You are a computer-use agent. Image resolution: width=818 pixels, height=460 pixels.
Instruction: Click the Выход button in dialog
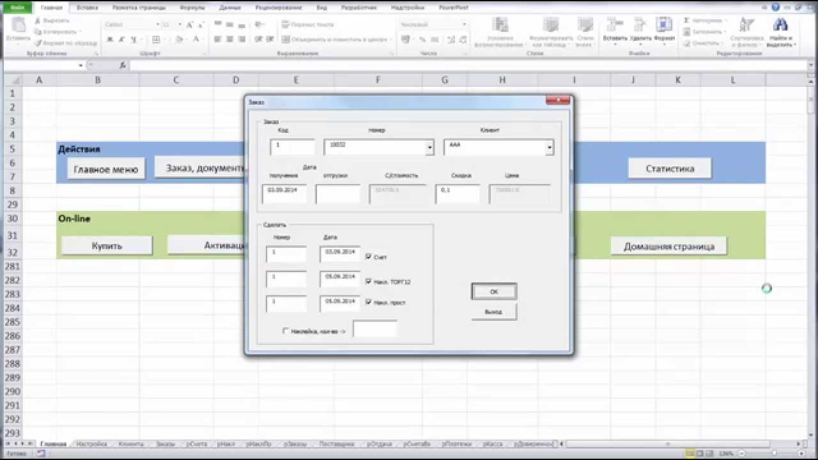pos(494,312)
